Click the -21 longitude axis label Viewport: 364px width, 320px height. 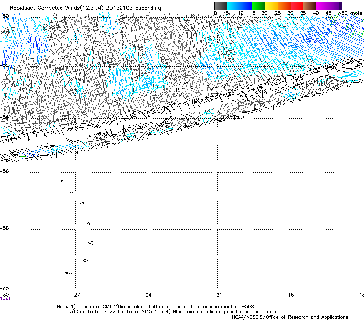[217, 295]
